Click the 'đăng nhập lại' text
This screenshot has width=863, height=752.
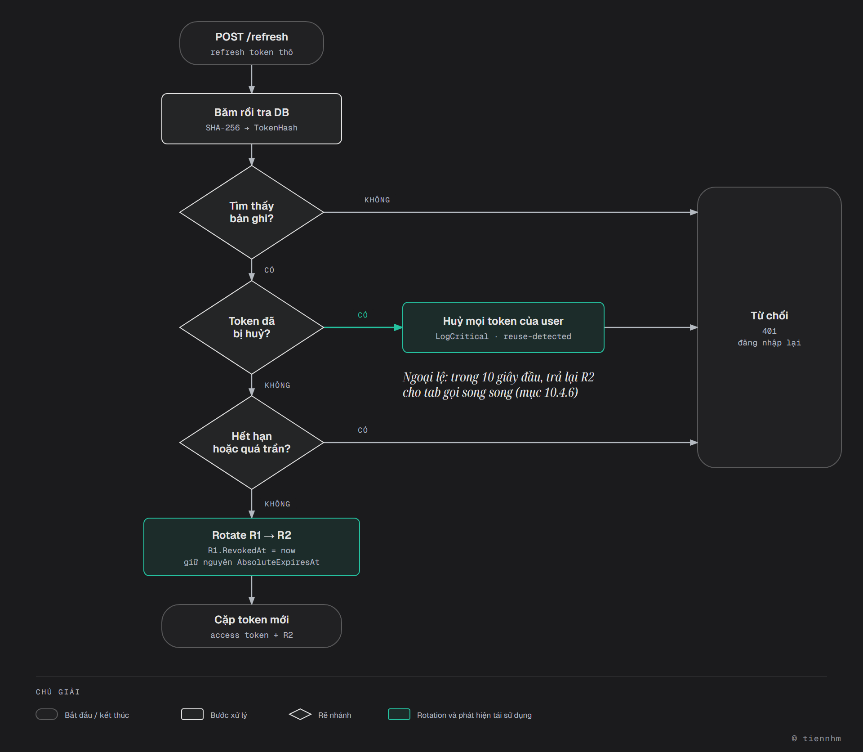769,343
